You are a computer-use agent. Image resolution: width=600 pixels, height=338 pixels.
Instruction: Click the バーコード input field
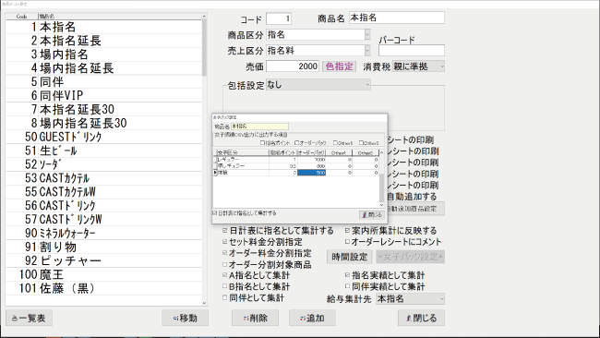(412, 51)
